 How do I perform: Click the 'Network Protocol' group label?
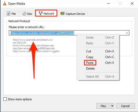[19, 21]
